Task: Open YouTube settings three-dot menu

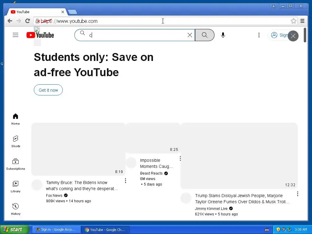Action: click(x=259, y=35)
